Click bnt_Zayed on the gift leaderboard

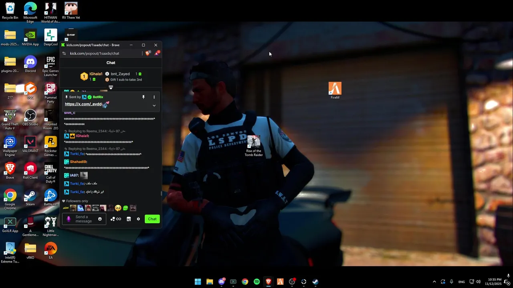coord(120,74)
